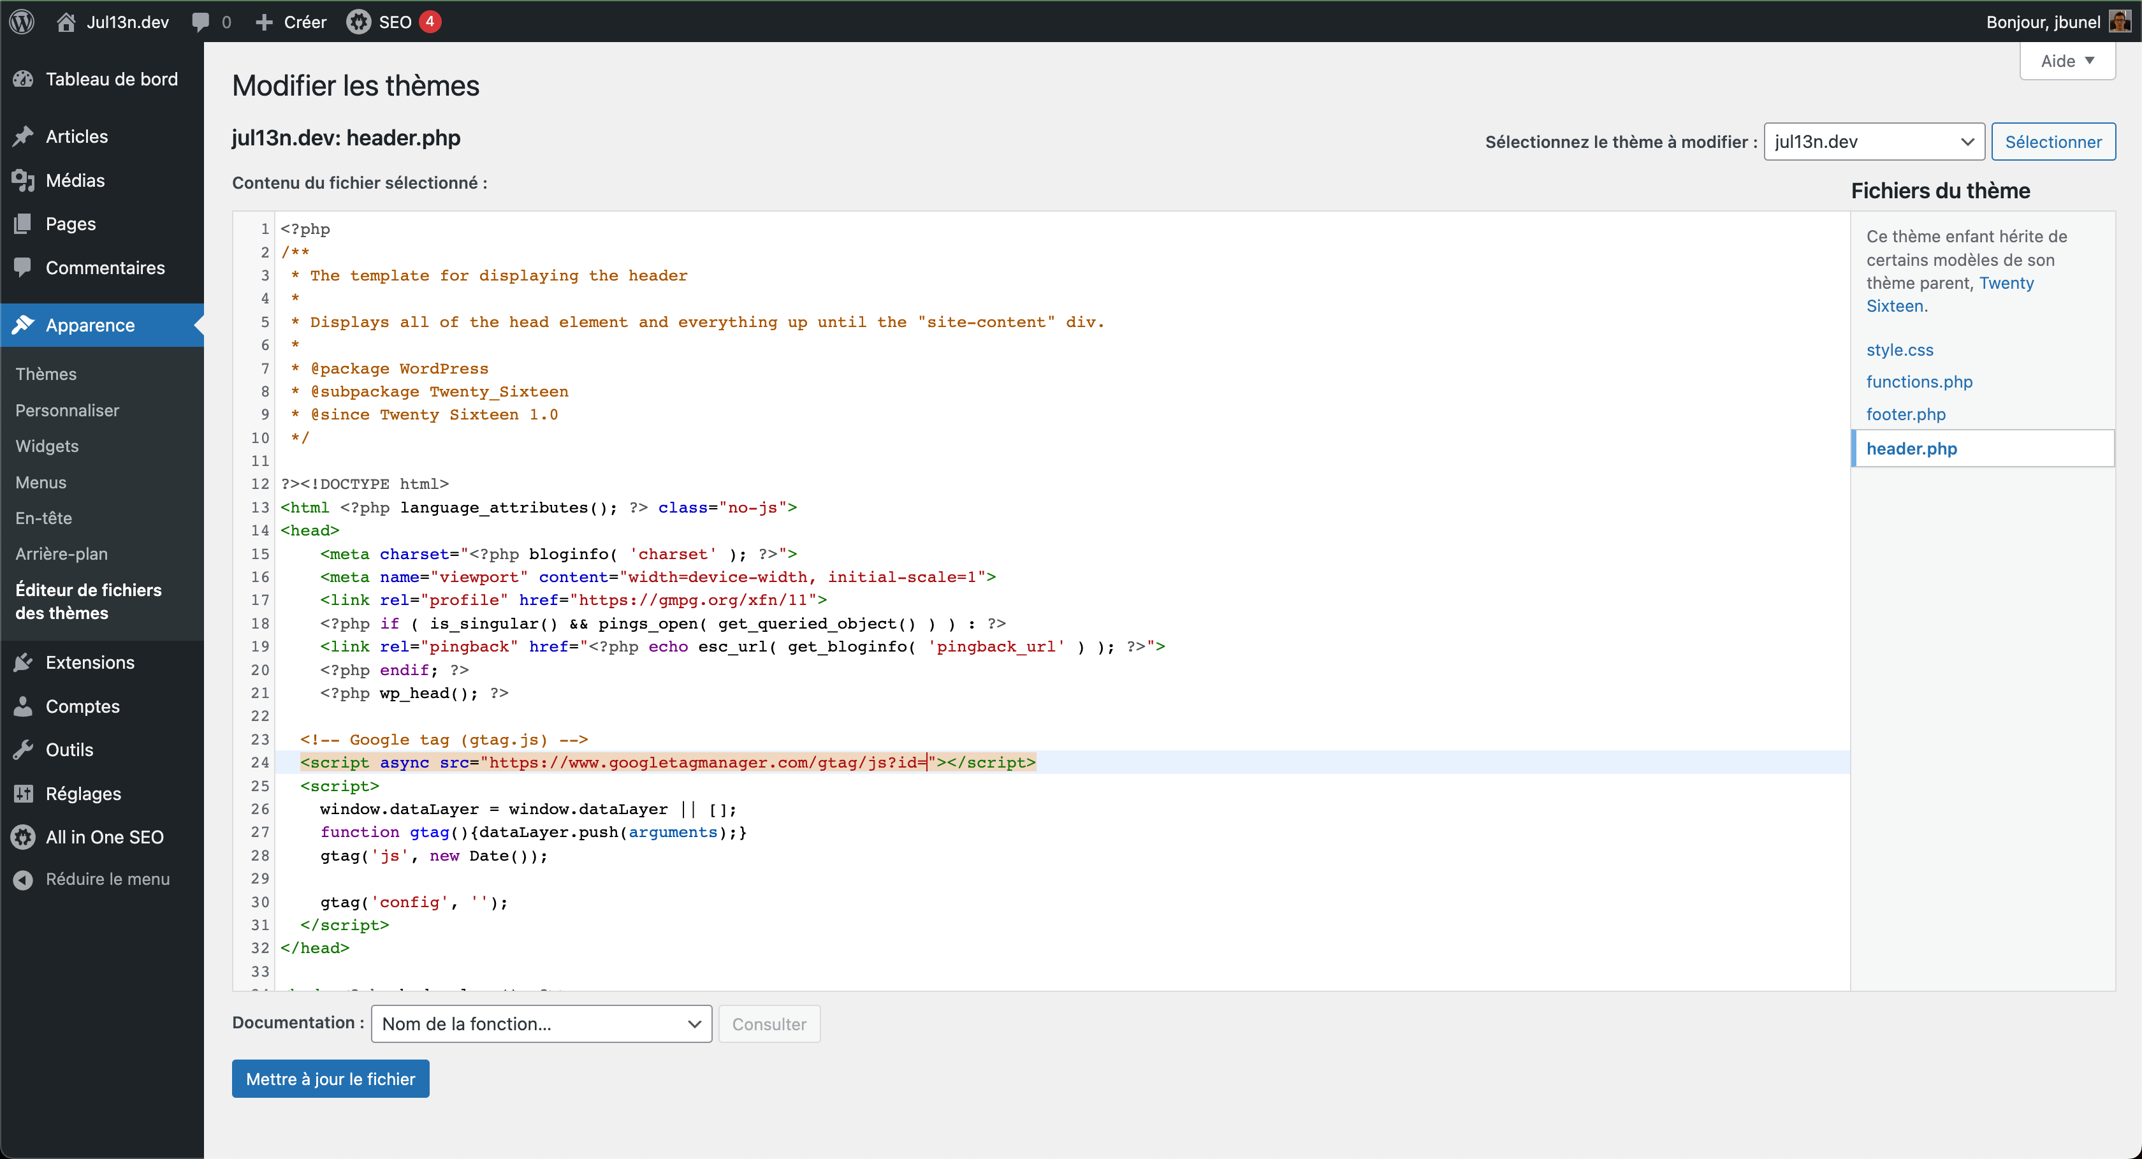Open the comments bubble icon in admin bar

(x=200, y=22)
